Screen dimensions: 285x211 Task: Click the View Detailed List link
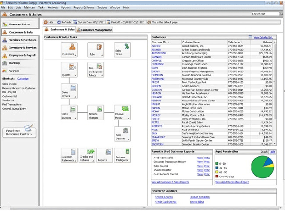tap(263, 37)
